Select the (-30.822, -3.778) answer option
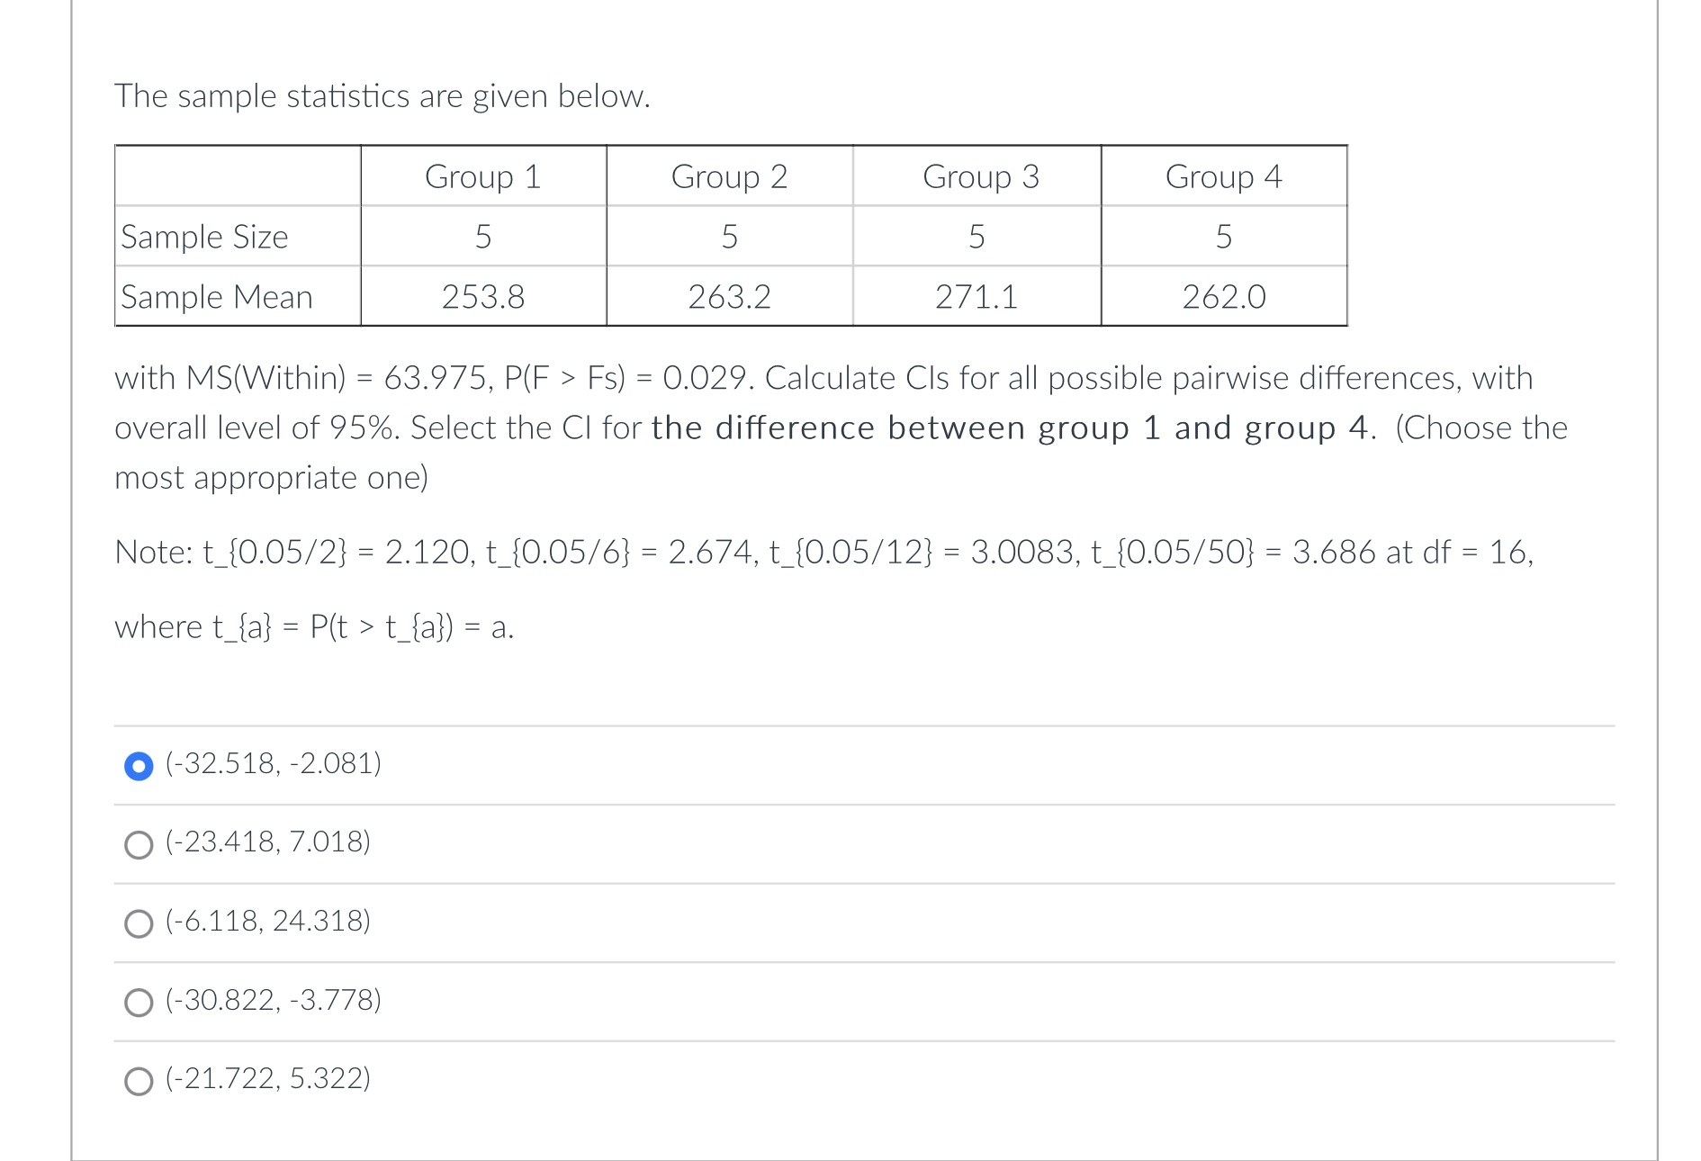Viewport: 1701px width, 1161px height. pyautogui.click(x=139, y=1001)
